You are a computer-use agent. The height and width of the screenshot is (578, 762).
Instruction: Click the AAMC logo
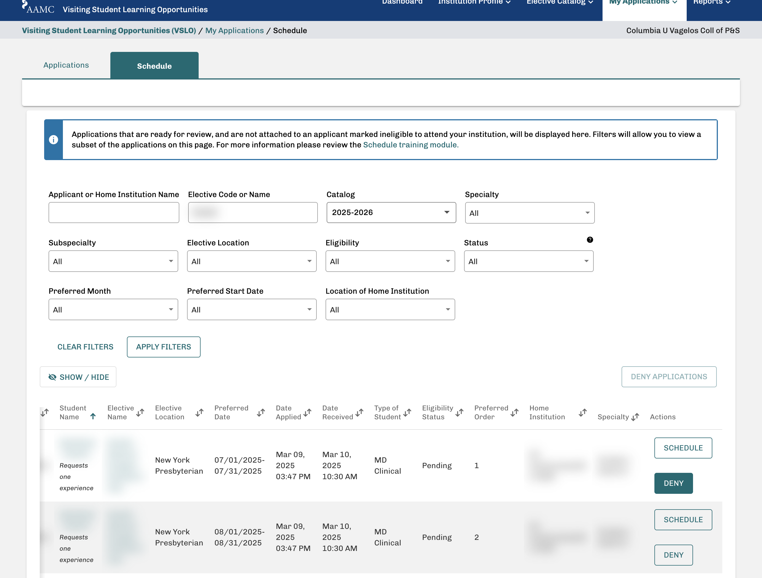pos(38,7)
